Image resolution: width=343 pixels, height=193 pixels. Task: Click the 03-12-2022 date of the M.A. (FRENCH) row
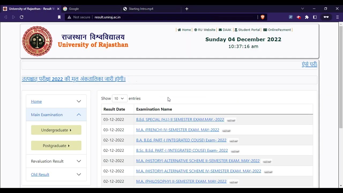pyautogui.click(x=114, y=130)
